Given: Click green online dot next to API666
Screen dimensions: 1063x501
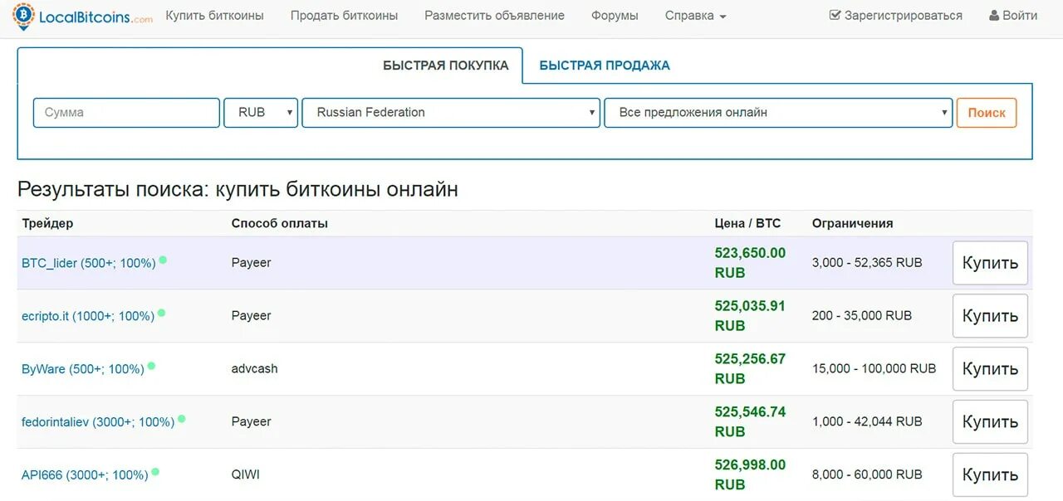Looking at the screenshot, I should point(155,472).
